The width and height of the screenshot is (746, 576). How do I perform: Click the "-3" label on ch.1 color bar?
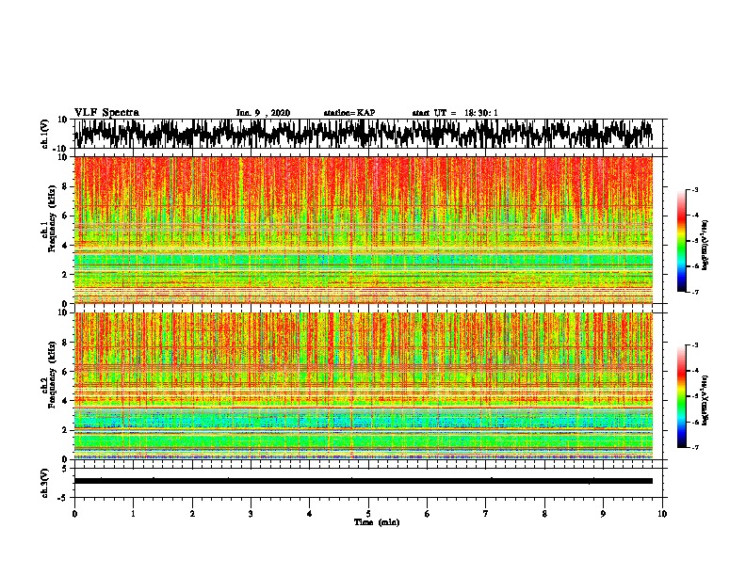pos(694,189)
